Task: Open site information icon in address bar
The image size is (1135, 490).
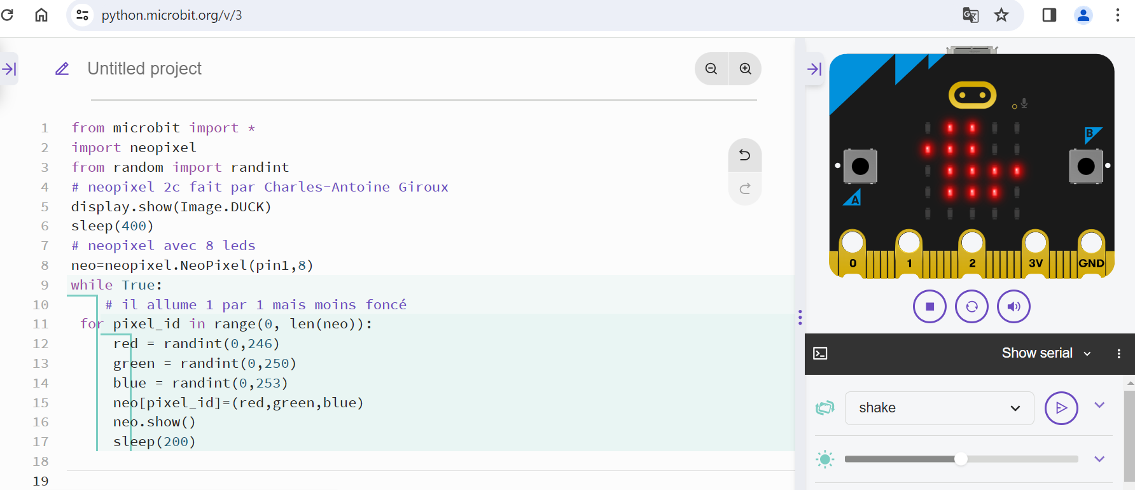Action: pyautogui.click(x=82, y=15)
